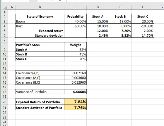Screen dimensions: 164x126
Task: Select Stock B bust return 0.00%
Action: pos(120,26)
